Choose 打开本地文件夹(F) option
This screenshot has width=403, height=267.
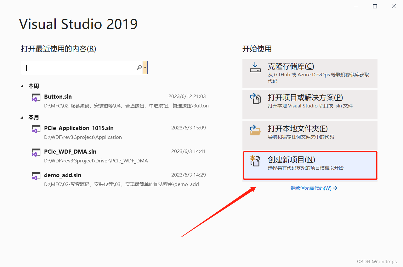click(310, 135)
